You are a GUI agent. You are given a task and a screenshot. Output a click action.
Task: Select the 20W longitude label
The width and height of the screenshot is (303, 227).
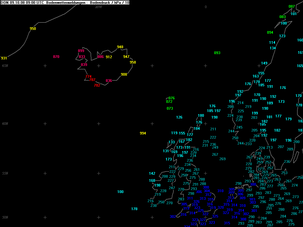point(99,7)
